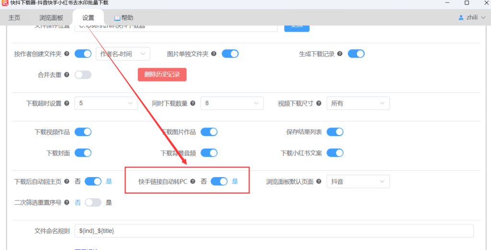Open the 作者名-时间 folder naming dropdown
The width and height of the screenshot is (491, 250).
pyautogui.click(x=123, y=54)
